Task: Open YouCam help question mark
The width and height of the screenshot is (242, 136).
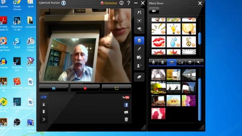Action: 129,3
